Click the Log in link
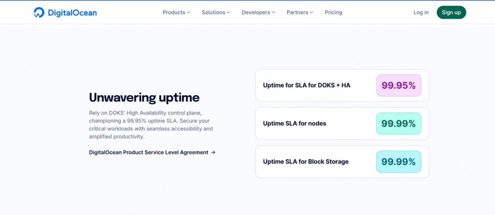This screenshot has height=215, width=495. (421, 13)
